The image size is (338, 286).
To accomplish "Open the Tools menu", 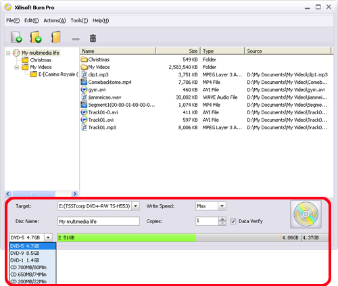I will [x=79, y=20].
